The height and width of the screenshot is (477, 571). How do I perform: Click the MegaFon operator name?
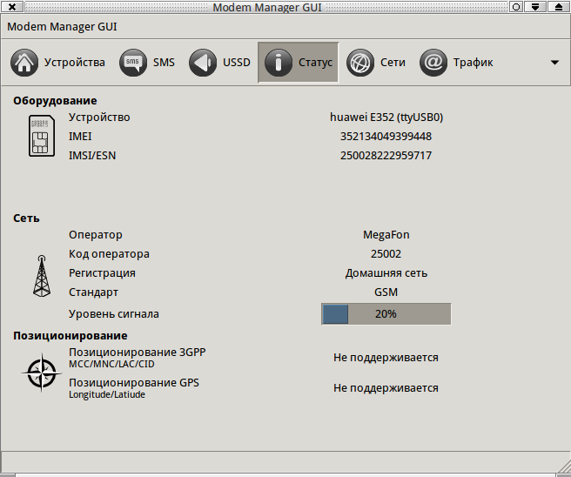386,235
